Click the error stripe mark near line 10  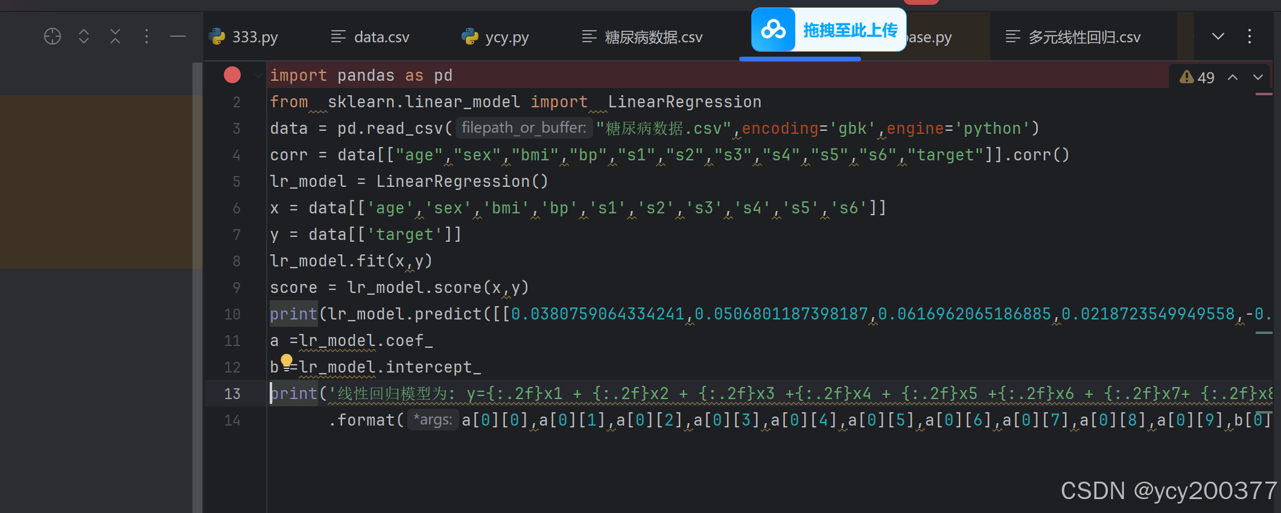tap(1264, 333)
